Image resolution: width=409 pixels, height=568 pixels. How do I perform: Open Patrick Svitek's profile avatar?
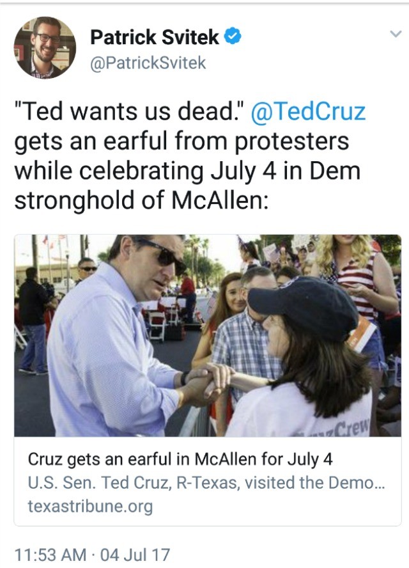(x=45, y=47)
